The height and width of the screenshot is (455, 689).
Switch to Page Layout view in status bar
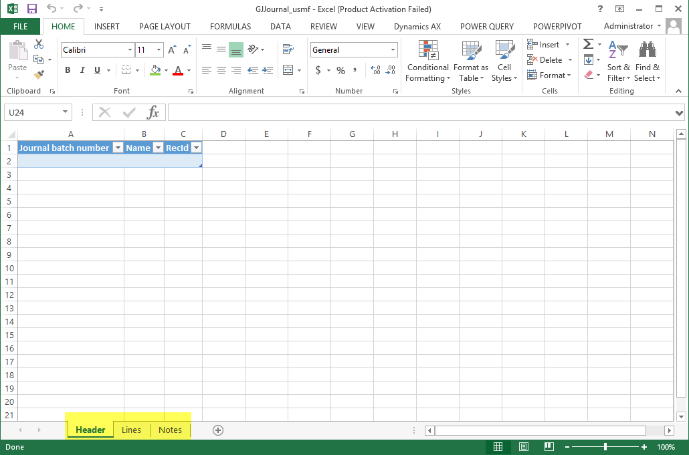[x=524, y=447]
